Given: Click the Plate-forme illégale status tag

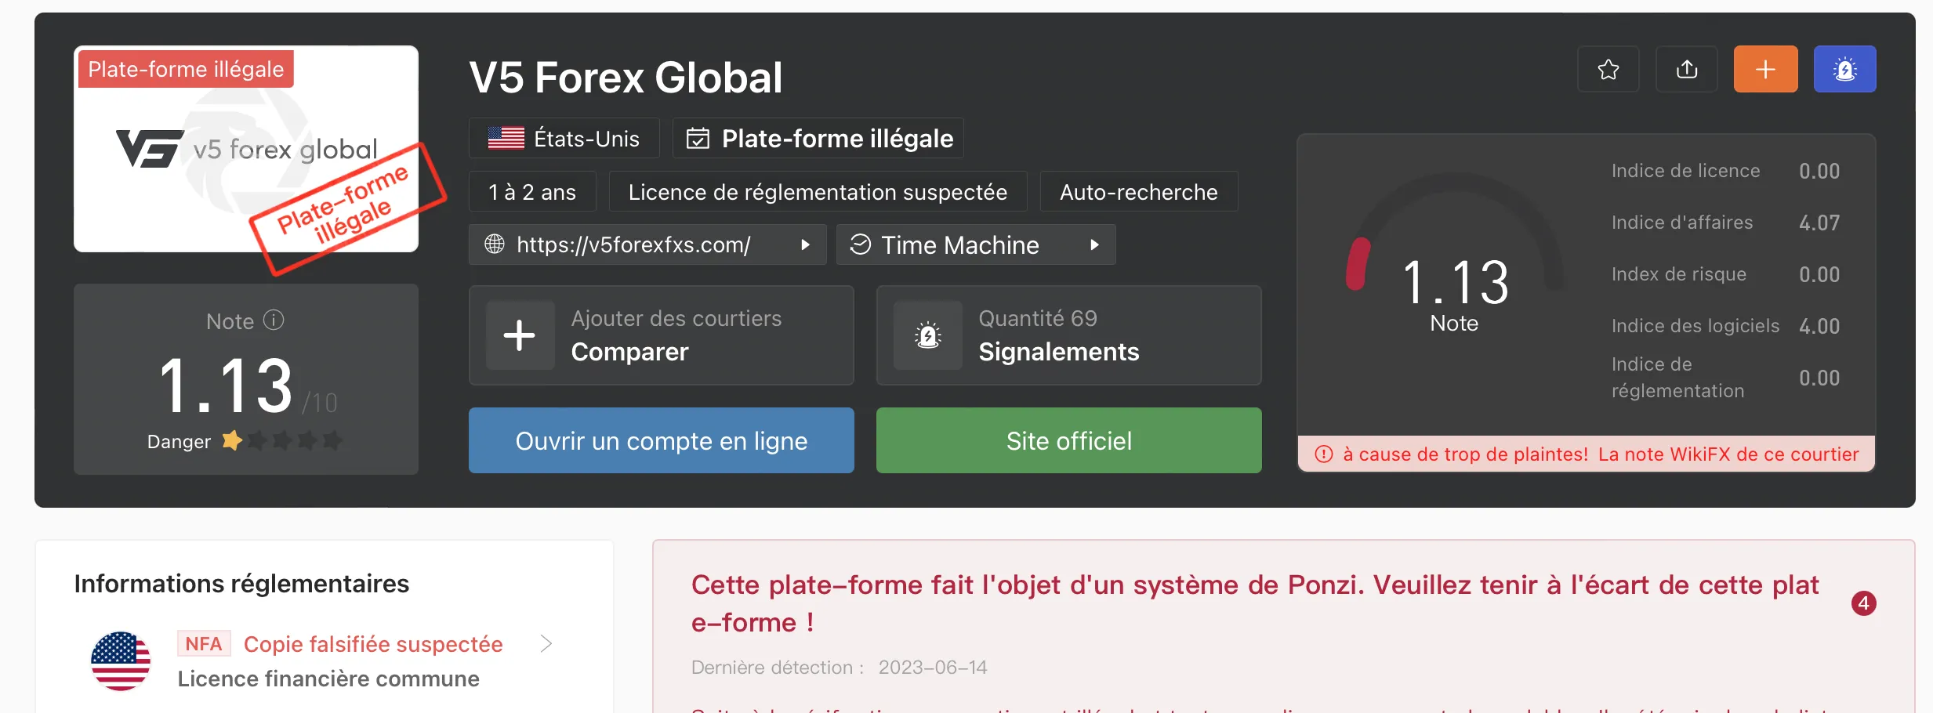Looking at the screenshot, I should [x=818, y=139].
